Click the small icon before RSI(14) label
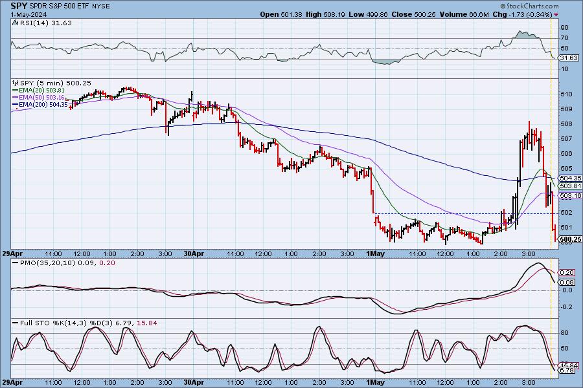This screenshot has width=583, height=388. pyautogui.click(x=15, y=23)
